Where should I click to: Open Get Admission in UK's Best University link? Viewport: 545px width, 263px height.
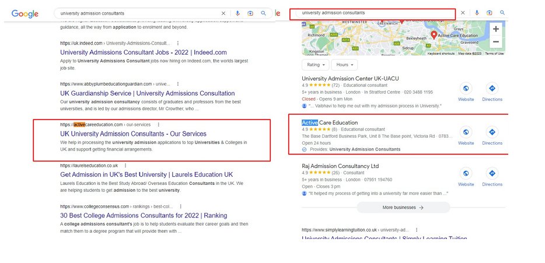coord(146,174)
